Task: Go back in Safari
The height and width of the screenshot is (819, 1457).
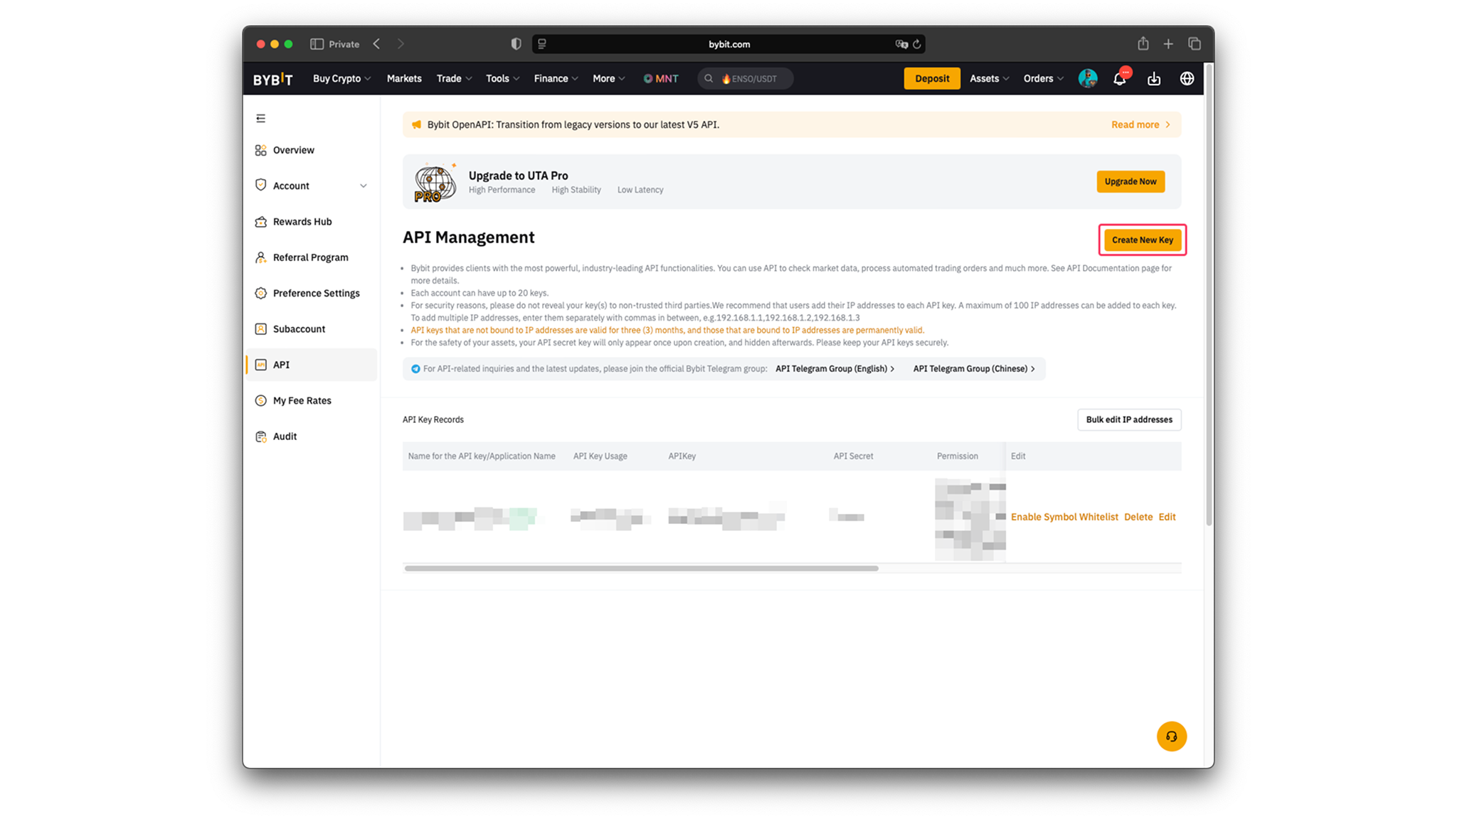Action: [376, 44]
